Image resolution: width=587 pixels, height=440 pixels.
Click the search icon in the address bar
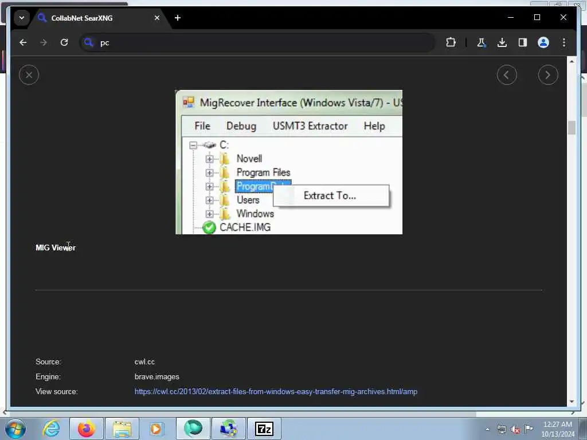point(88,42)
